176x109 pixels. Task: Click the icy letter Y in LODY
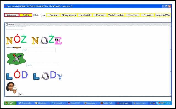click(60, 77)
